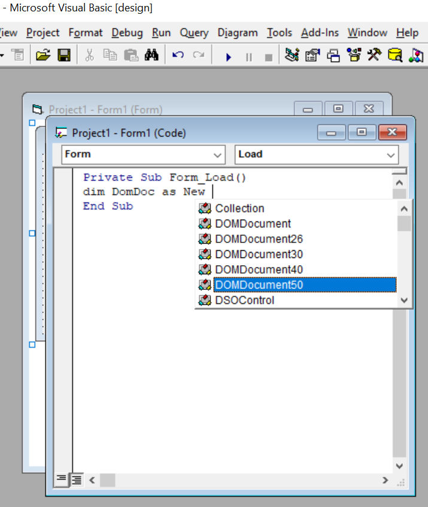Open the Project Explorer icon

pos(292,55)
